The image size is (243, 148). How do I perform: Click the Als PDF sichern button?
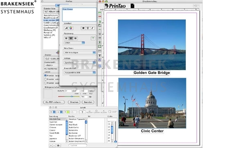[x=54, y=102]
